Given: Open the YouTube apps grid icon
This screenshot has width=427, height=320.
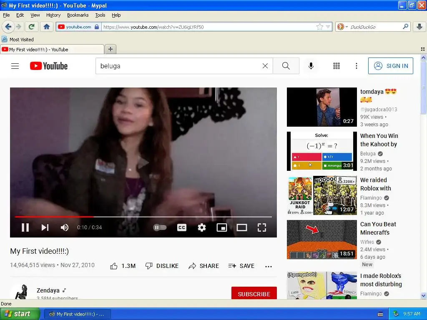Looking at the screenshot, I should coord(337,66).
